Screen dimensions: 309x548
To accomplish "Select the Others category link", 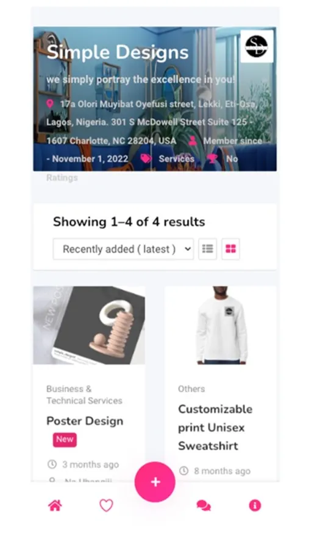I will pos(191,388).
